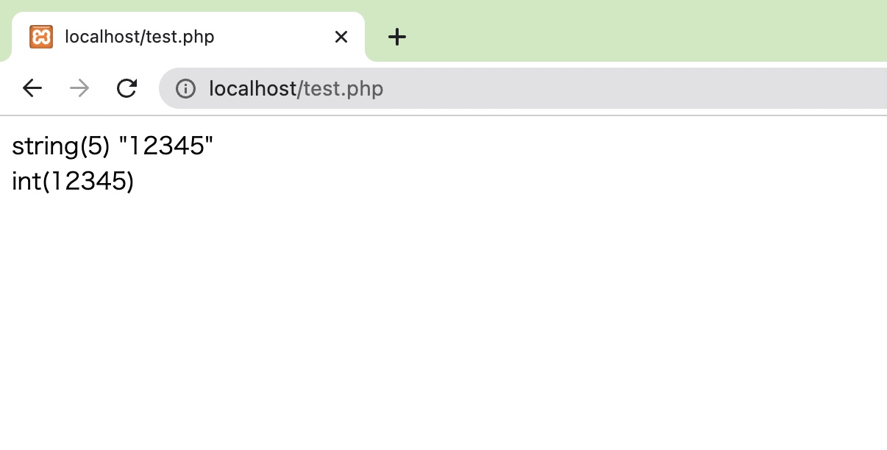The image size is (887, 450).
Task: Click the browser reload icon
Action: click(127, 87)
